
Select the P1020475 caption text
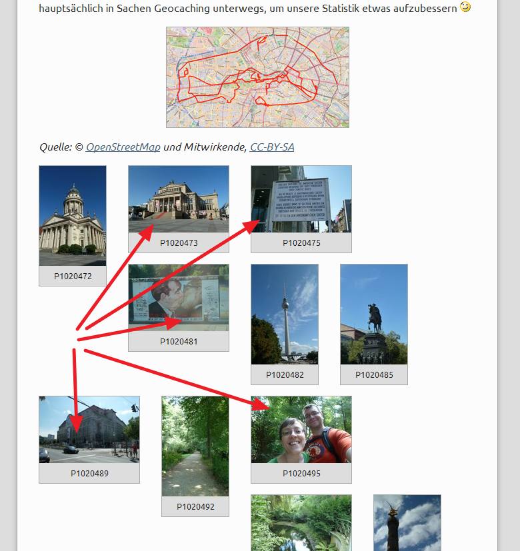301,243
